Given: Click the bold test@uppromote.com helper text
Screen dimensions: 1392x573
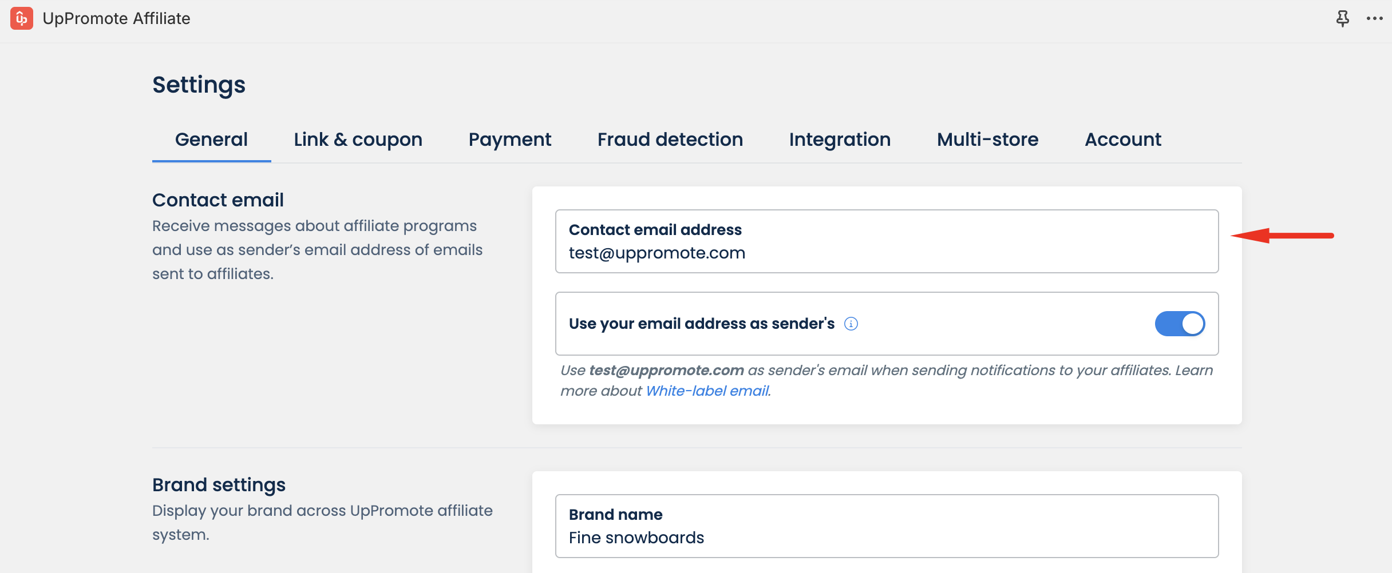Looking at the screenshot, I should click(666, 371).
